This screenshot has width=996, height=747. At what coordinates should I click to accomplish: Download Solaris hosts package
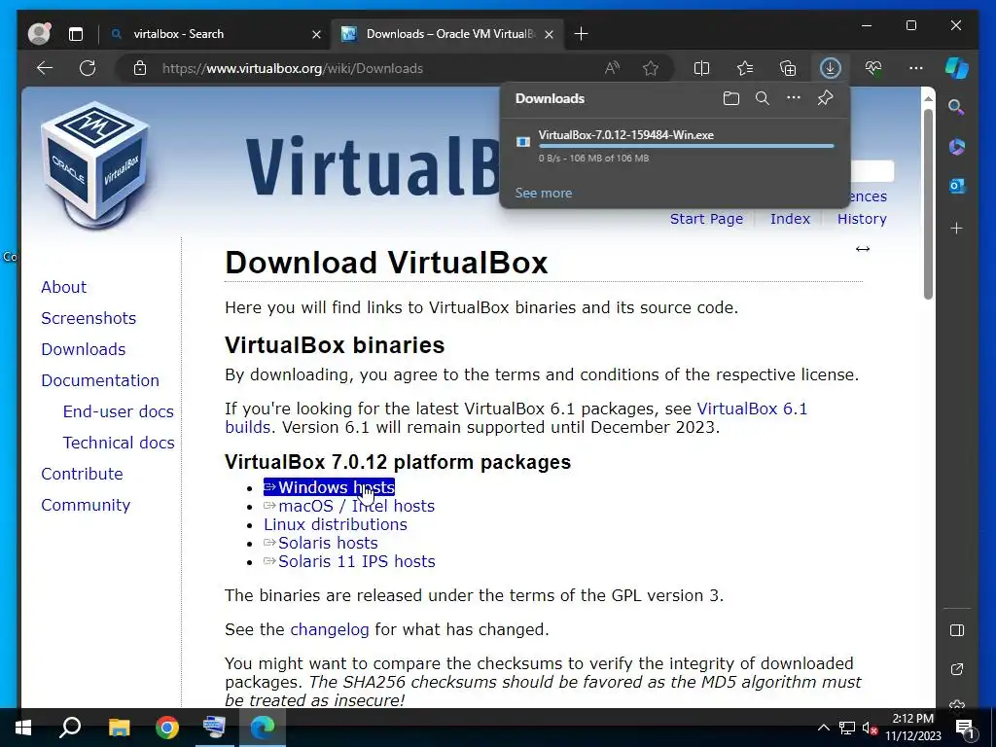[321, 543]
